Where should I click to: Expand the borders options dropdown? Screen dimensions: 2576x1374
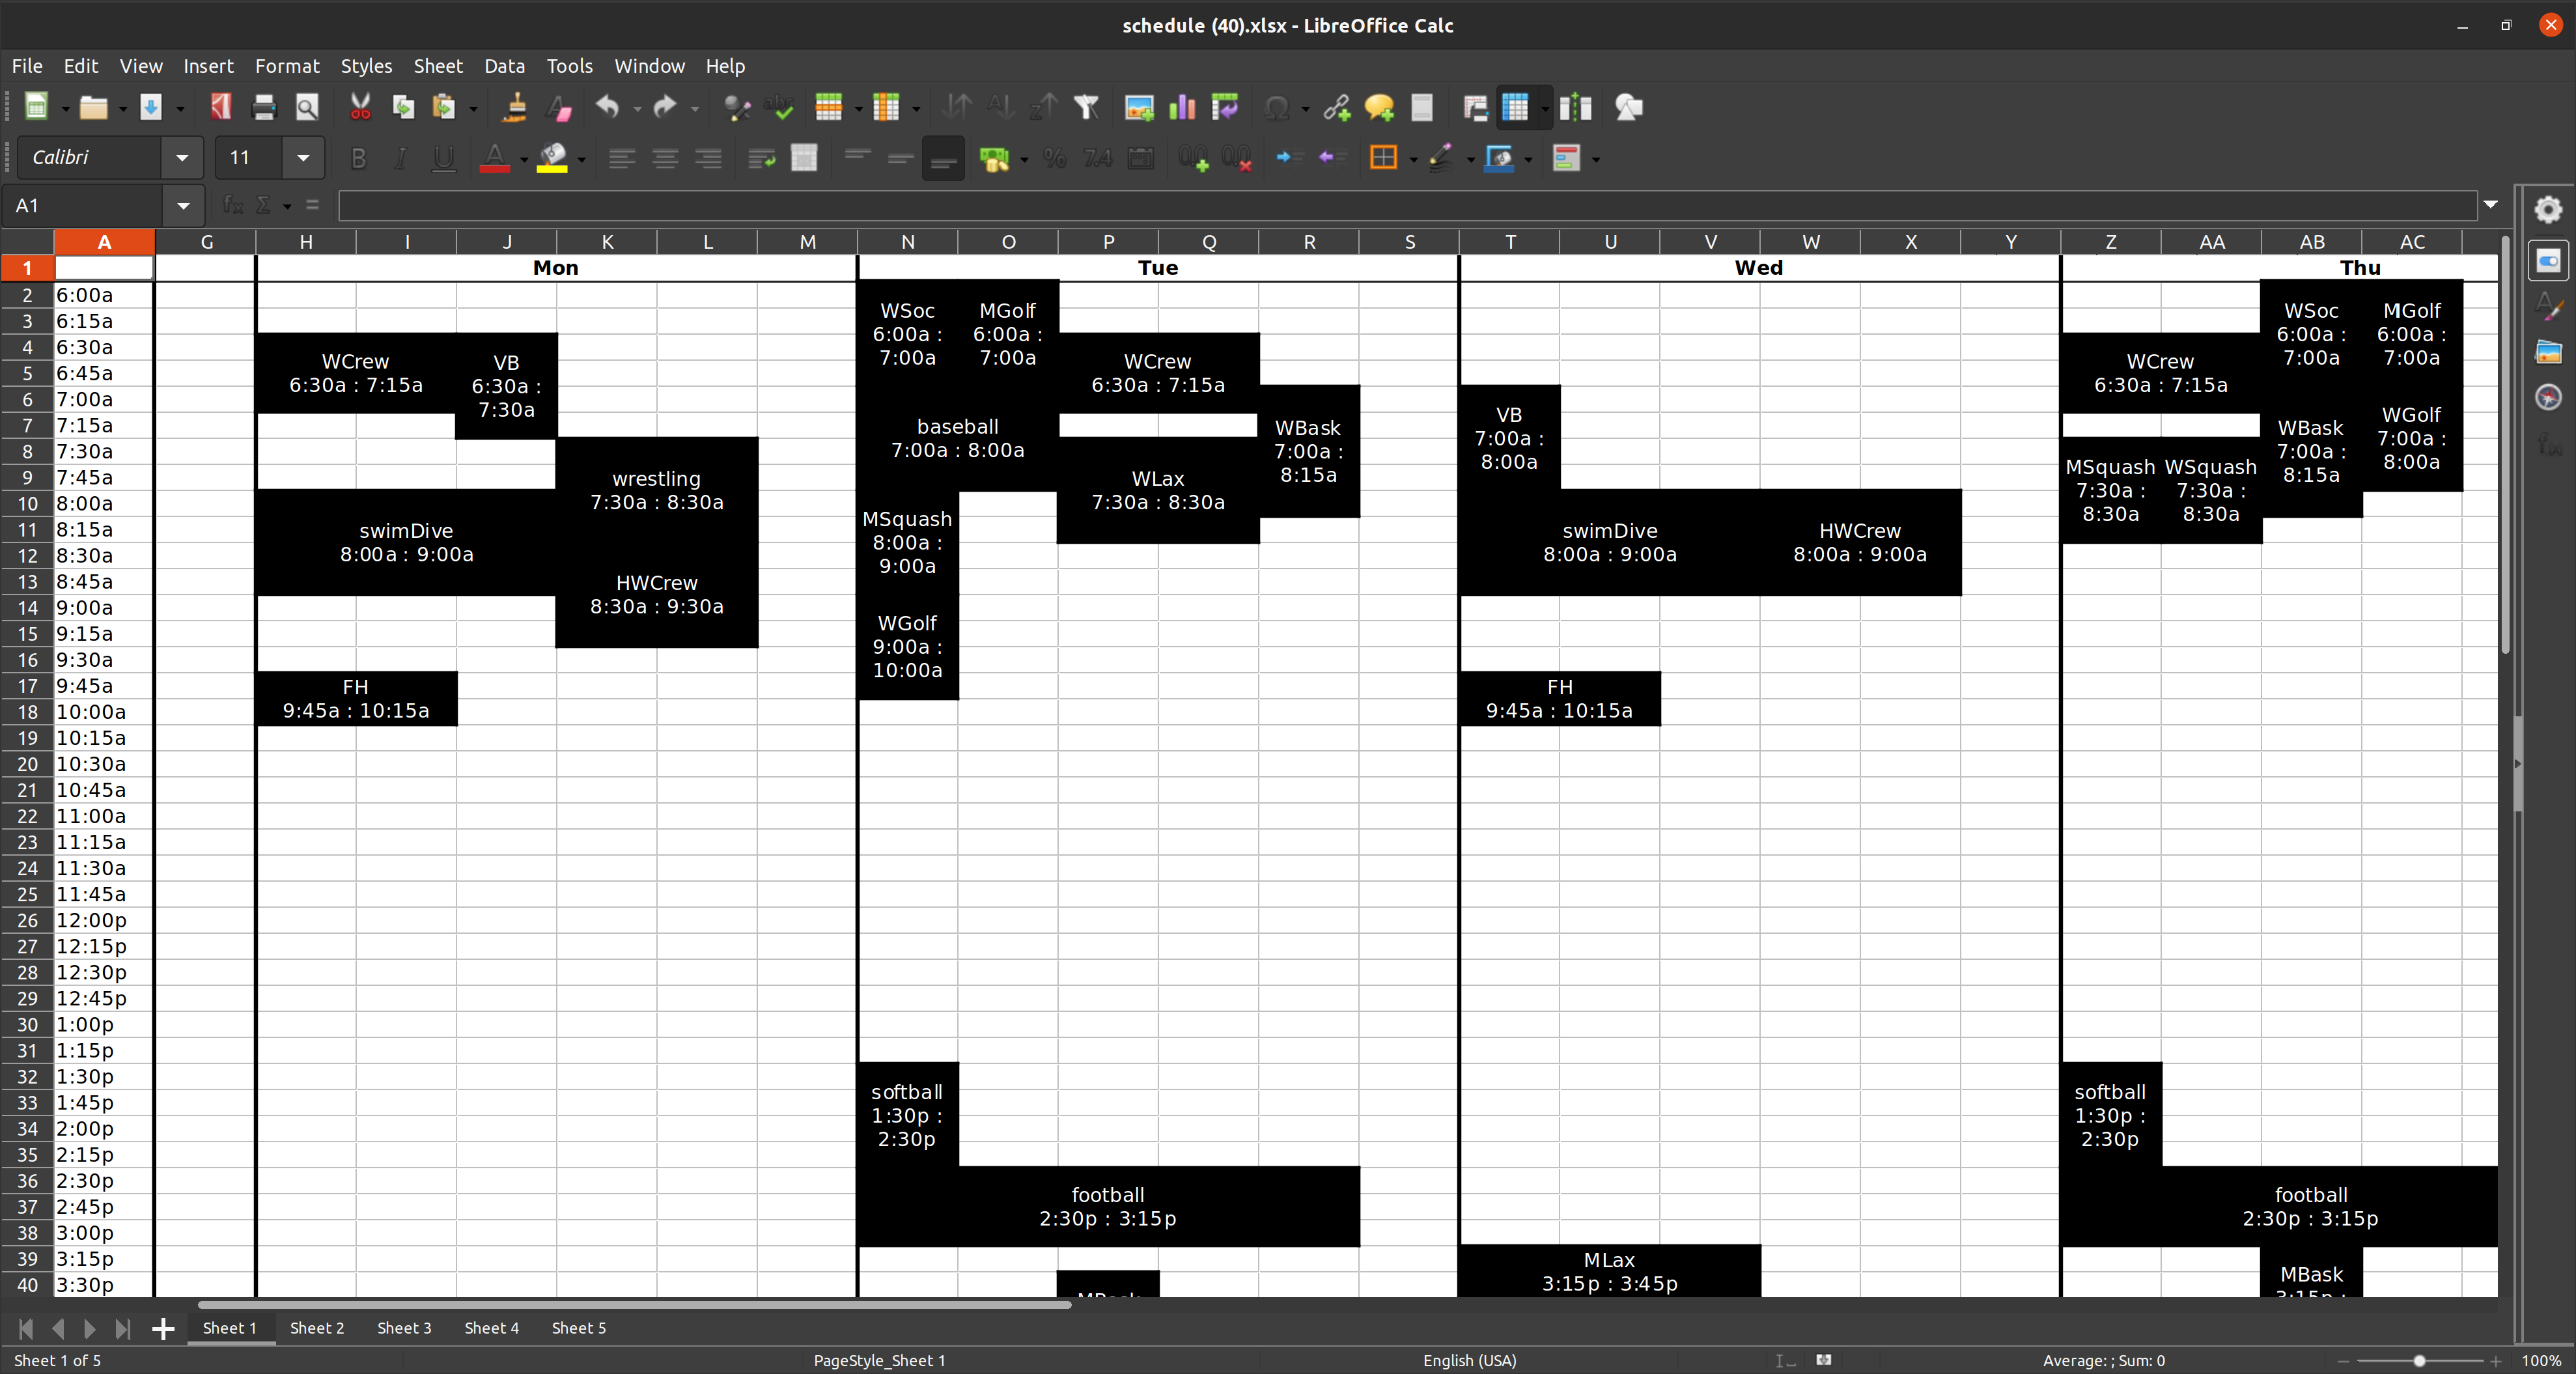pos(1412,158)
